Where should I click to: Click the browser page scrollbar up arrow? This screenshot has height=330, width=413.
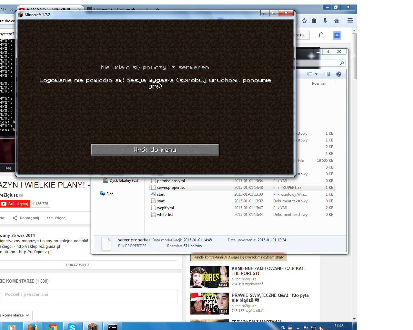point(354,30)
